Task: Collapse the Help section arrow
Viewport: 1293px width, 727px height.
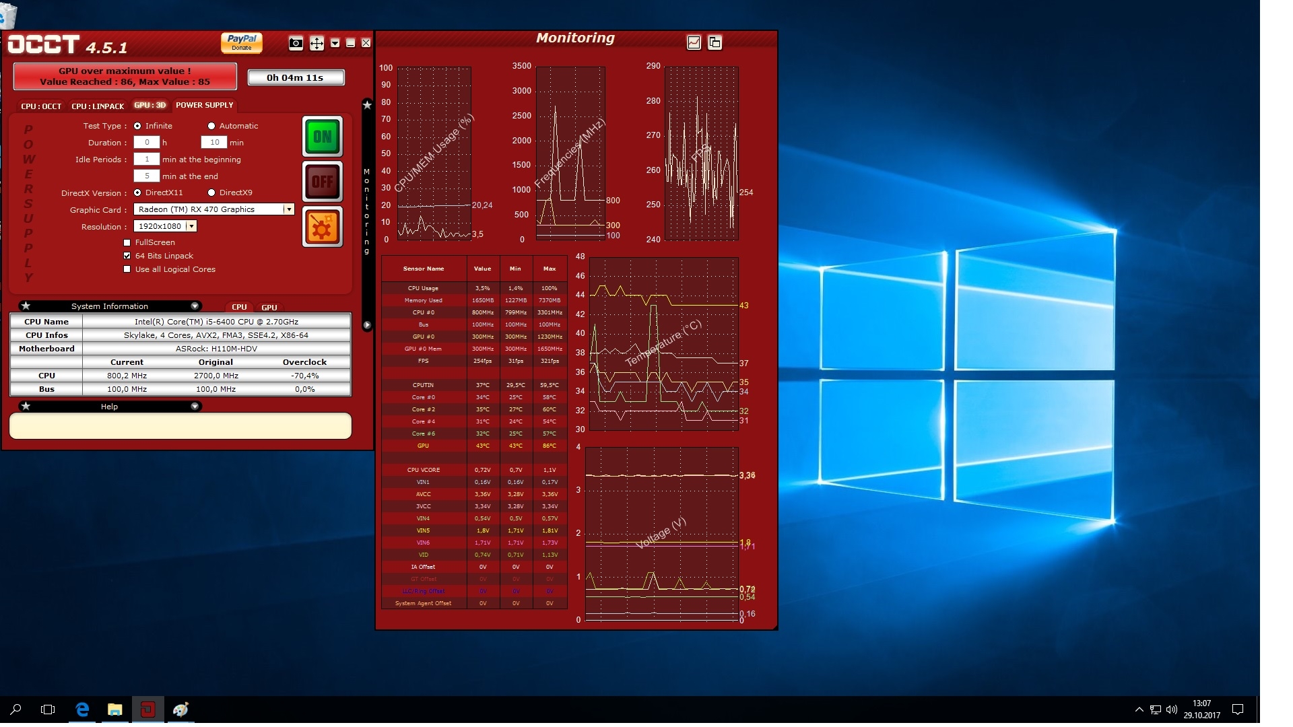Action: click(195, 406)
